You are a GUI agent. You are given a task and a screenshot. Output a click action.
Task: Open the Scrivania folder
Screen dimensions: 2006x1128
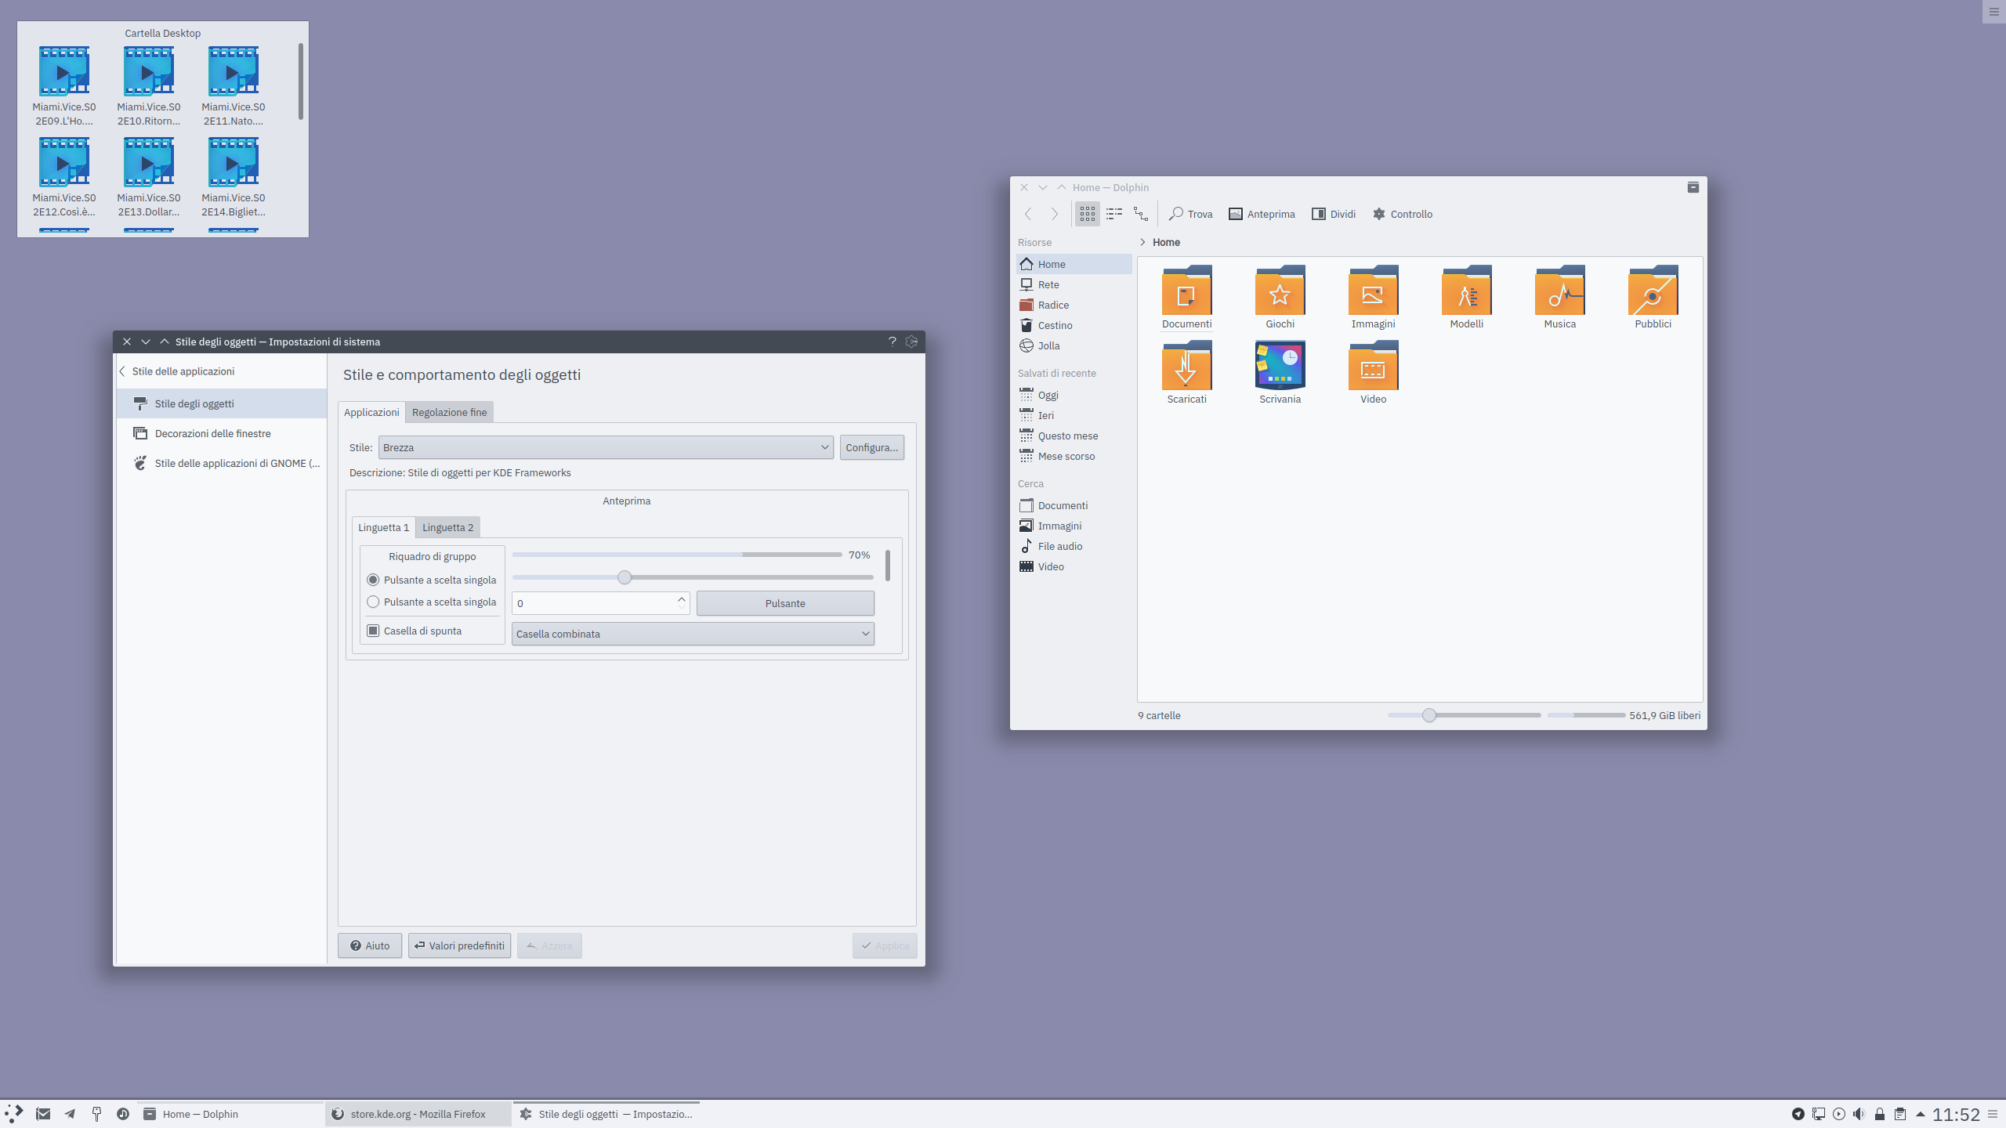point(1280,372)
